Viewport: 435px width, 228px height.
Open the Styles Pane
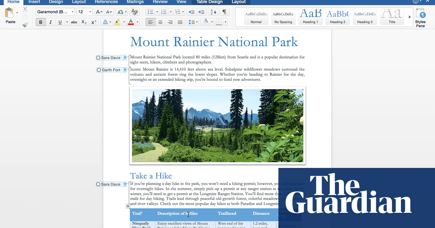420,17
